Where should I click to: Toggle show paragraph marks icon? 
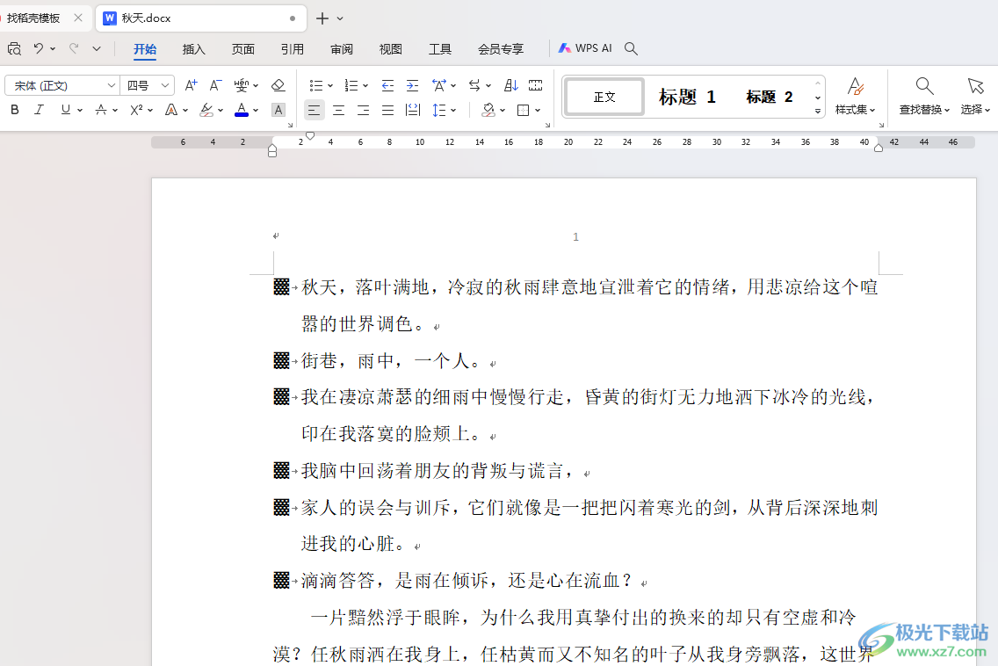pyautogui.click(x=535, y=85)
